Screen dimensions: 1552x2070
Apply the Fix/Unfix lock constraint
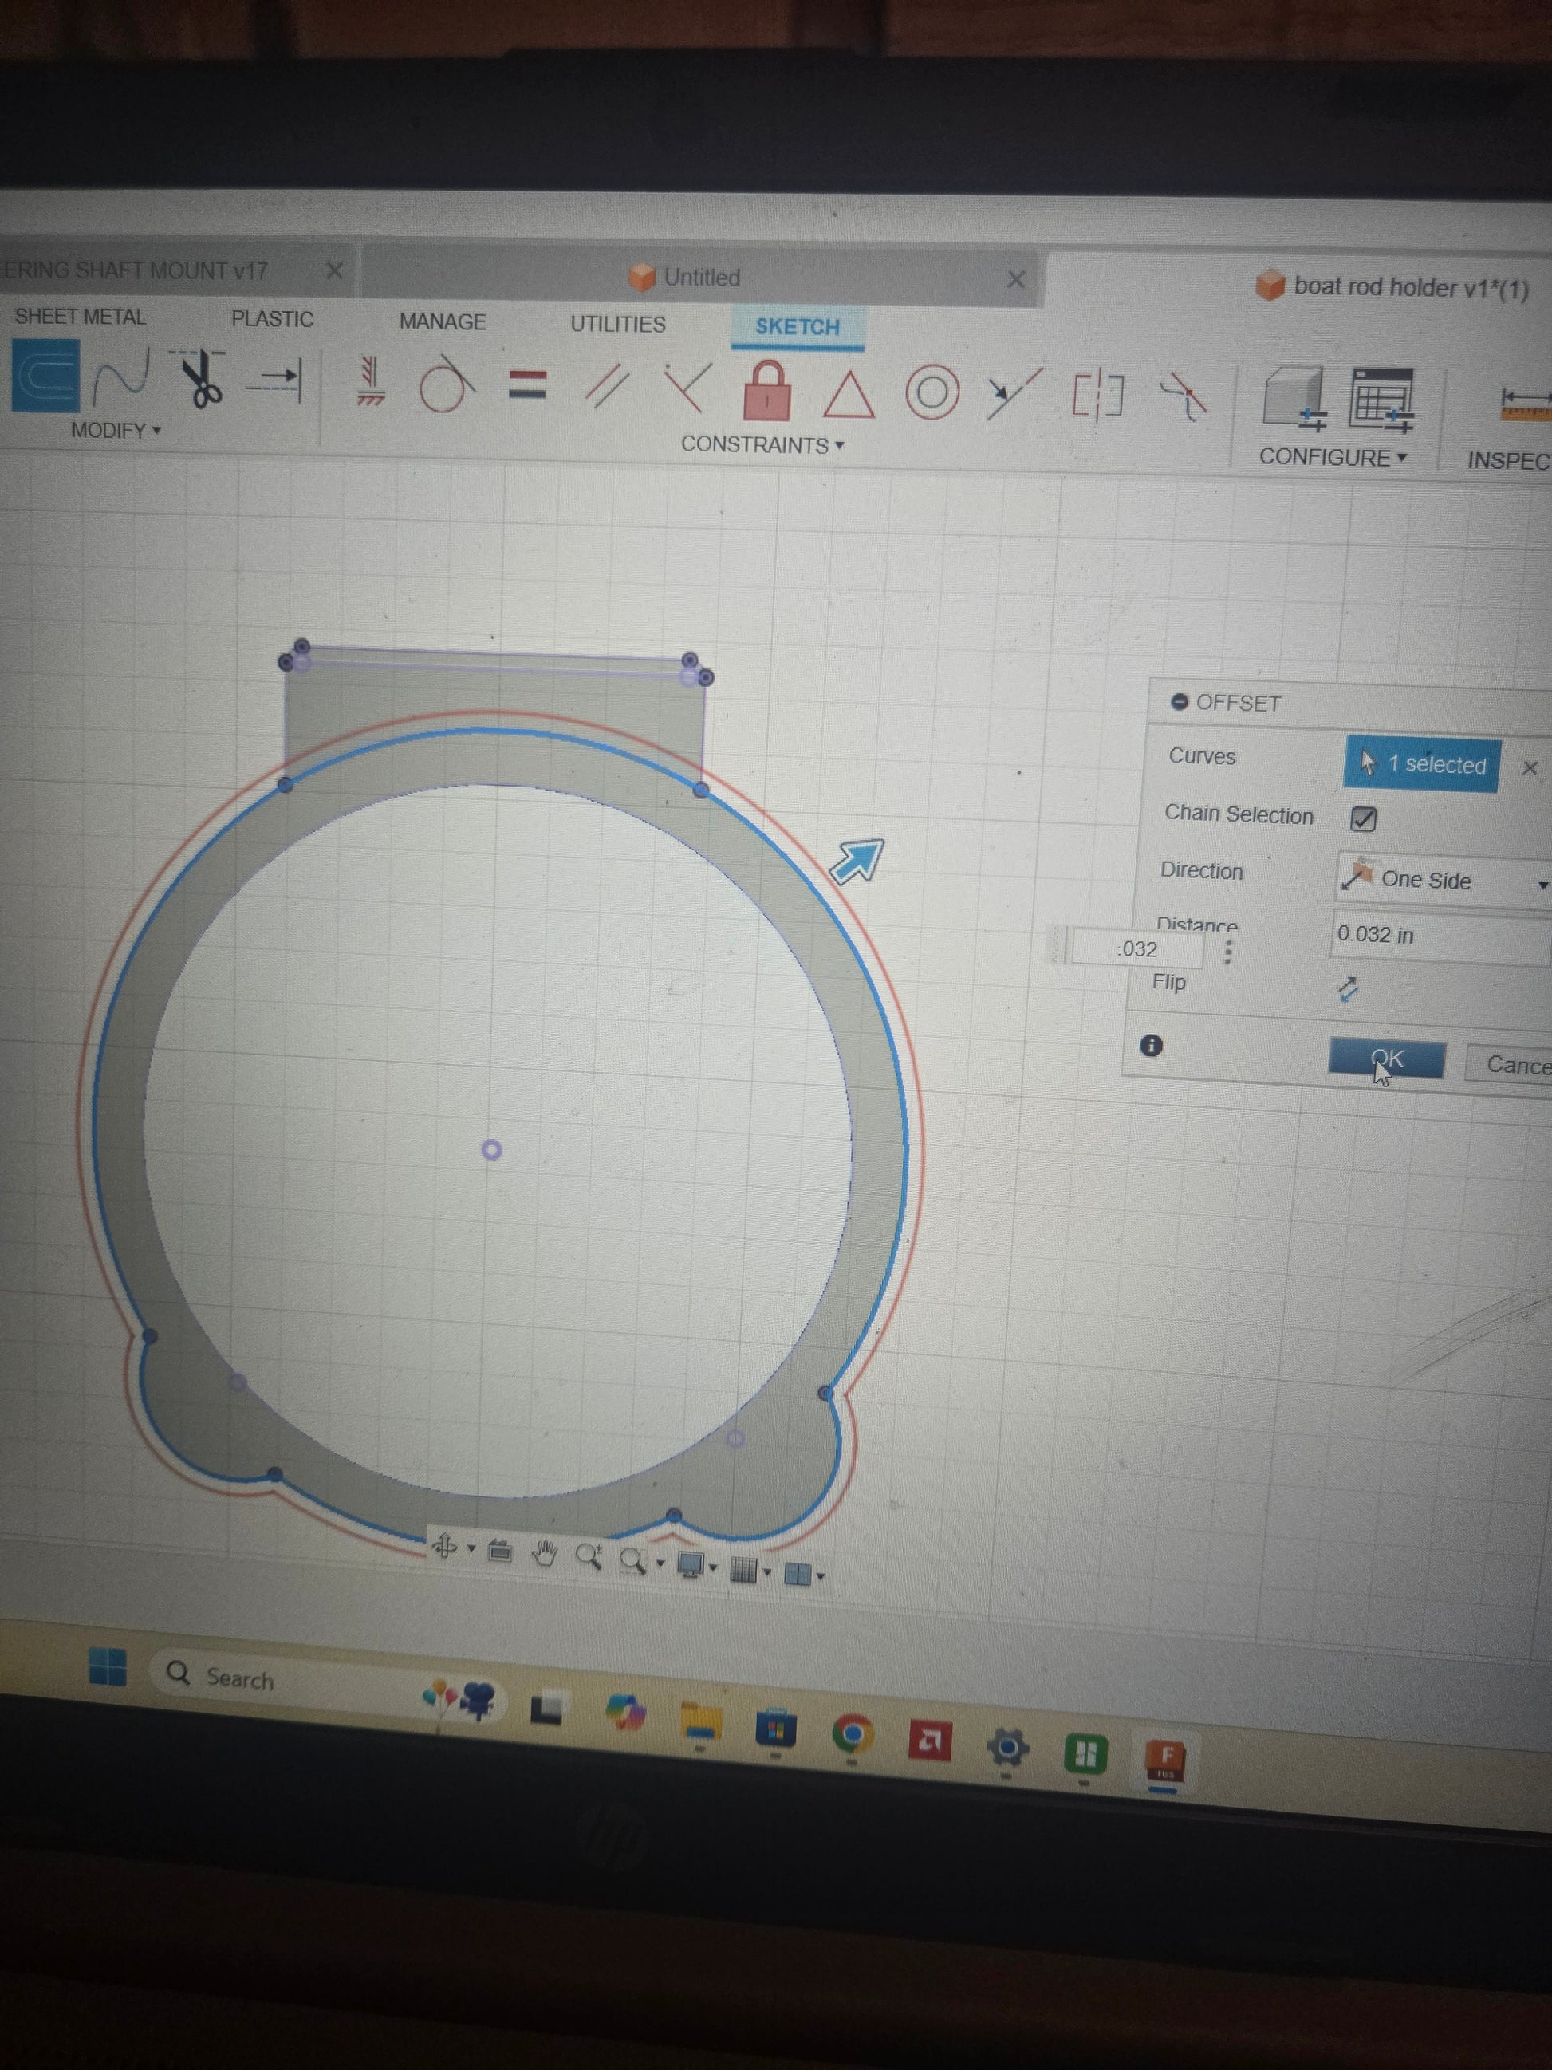point(767,390)
